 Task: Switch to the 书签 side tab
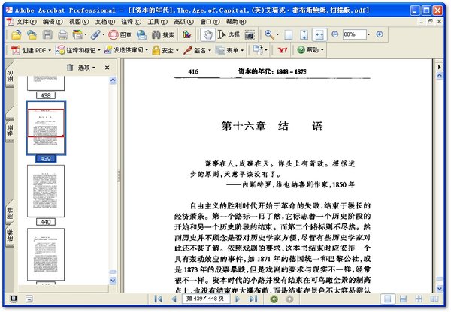10,130
